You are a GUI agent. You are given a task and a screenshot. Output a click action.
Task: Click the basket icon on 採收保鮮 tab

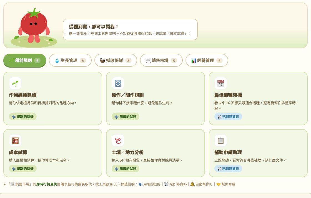click(x=102, y=61)
